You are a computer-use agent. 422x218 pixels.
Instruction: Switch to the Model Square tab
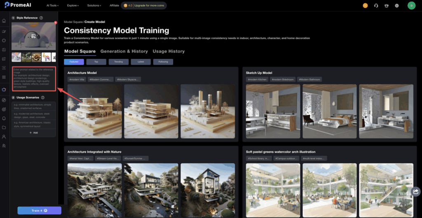[x=80, y=51]
